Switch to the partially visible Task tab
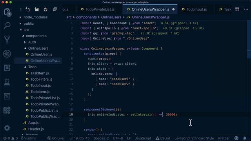The image size is (251, 141). coord(225,9)
